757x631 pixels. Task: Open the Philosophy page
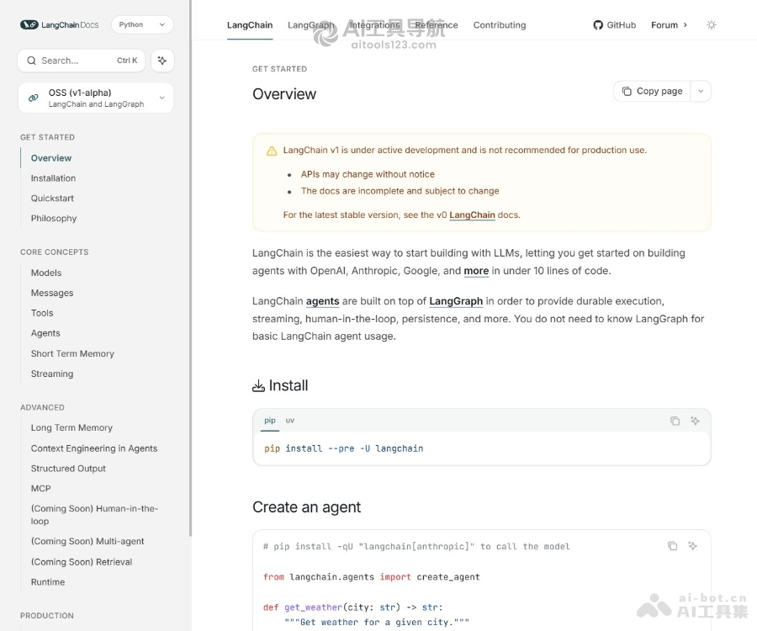point(54,218)
